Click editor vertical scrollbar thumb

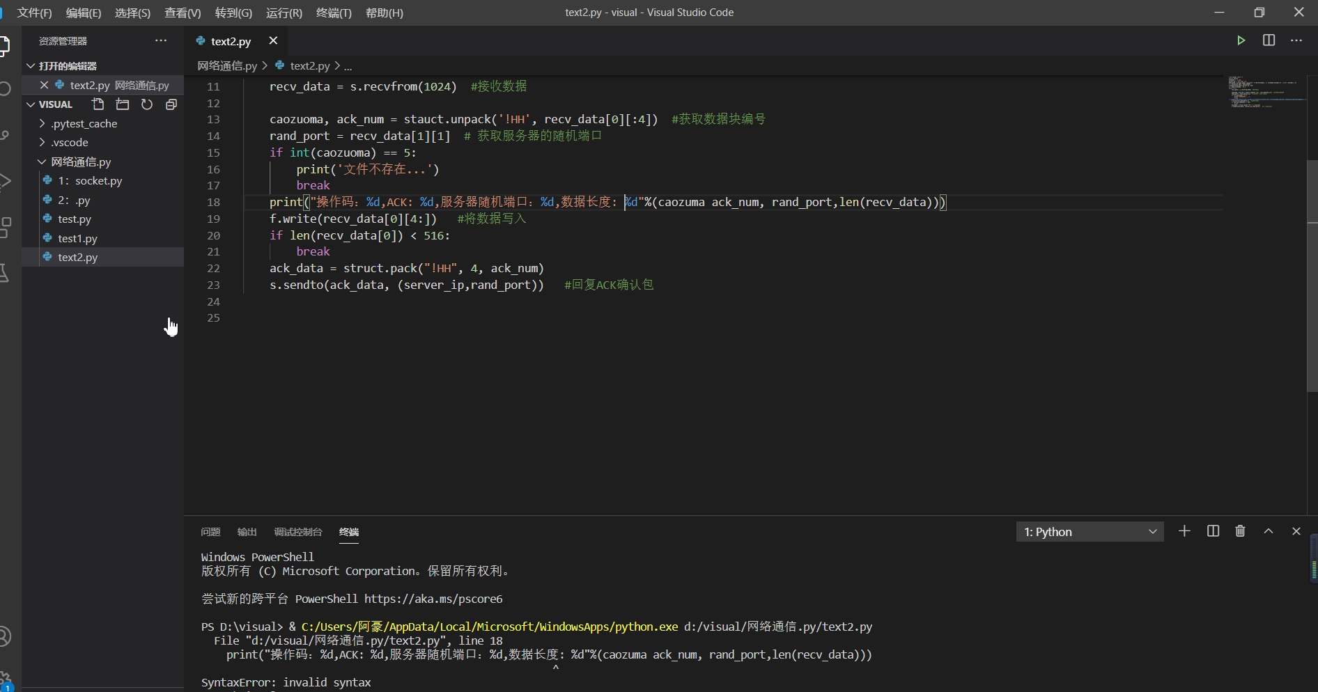(x=1312, y=276)
